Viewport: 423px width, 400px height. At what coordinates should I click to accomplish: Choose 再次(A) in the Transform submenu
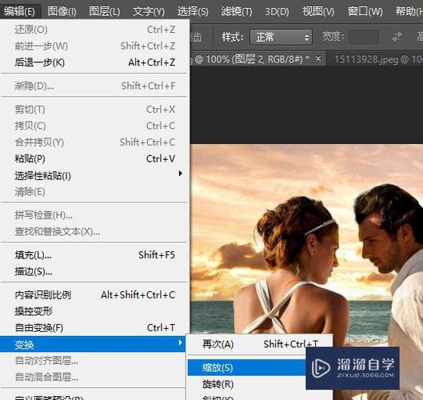(260, 344)
